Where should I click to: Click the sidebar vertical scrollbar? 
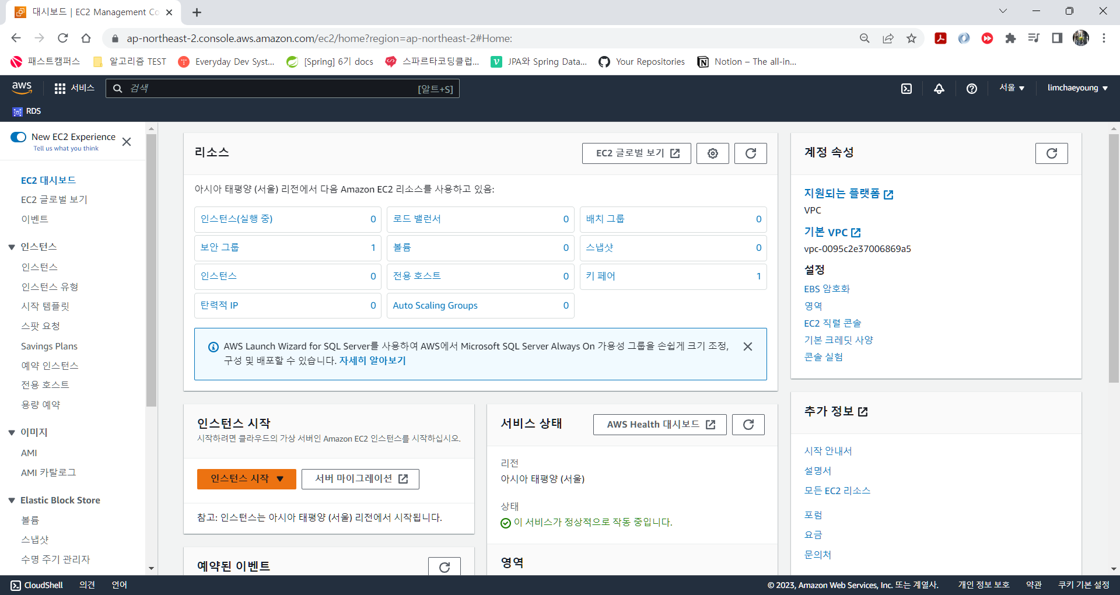[152, 270]
